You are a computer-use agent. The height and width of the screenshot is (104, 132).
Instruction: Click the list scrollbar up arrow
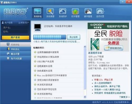point(85,47)
